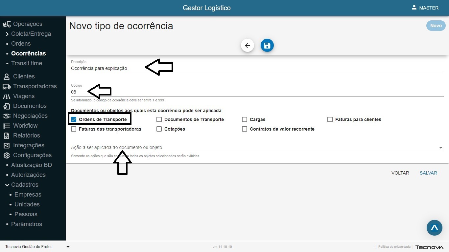Open the Viagens road icon

[x=6, y=96]
